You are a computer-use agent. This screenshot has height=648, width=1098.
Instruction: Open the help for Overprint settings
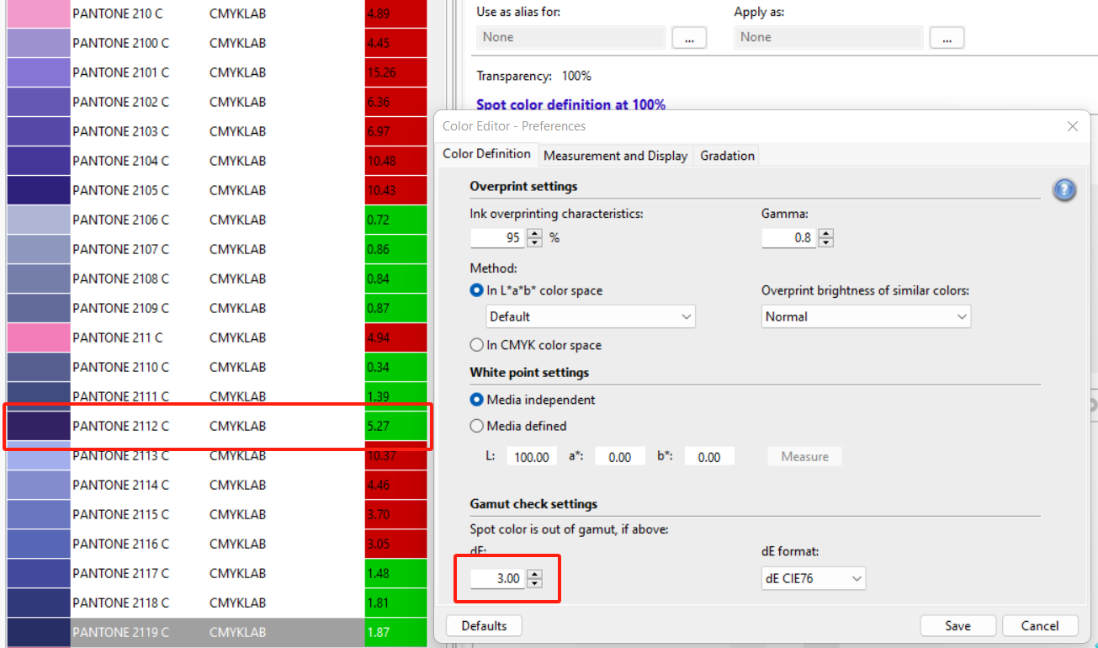coord(1064,189)
